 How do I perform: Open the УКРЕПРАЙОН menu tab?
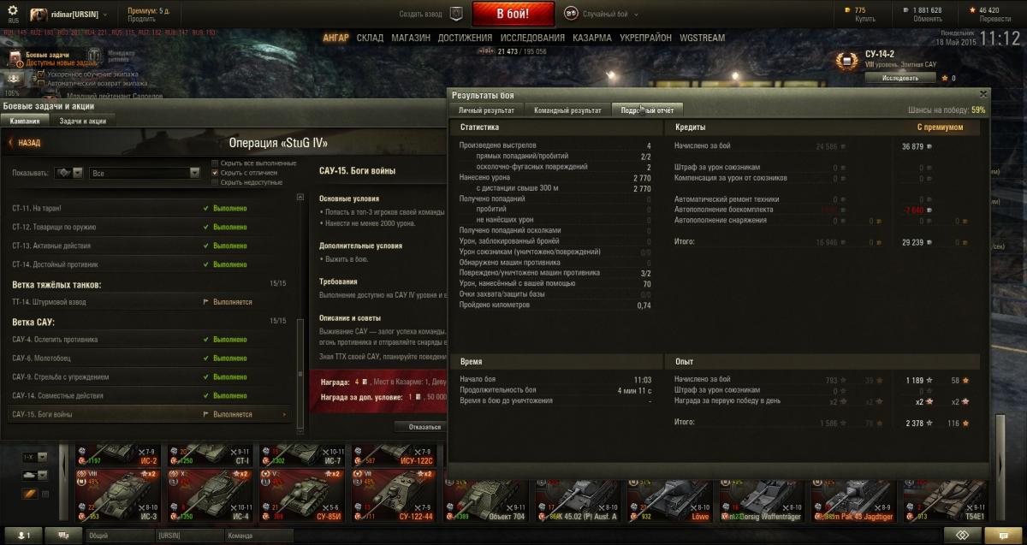(645, 38)
